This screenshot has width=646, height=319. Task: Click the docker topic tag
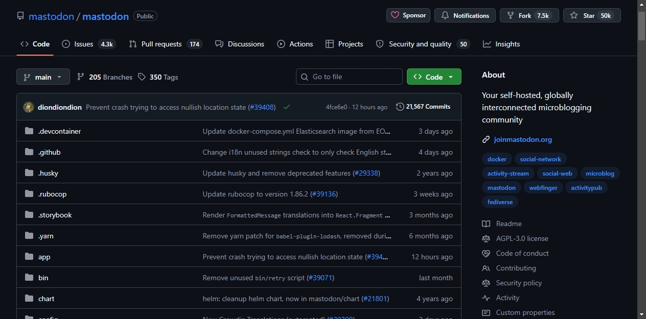pyautogui.click(x=497, y=159)
